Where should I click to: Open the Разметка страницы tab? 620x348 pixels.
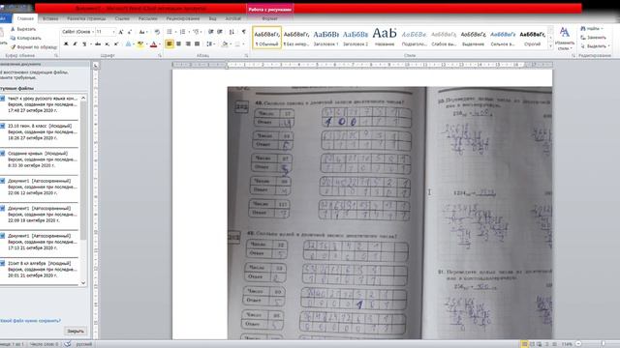point(86,18)
